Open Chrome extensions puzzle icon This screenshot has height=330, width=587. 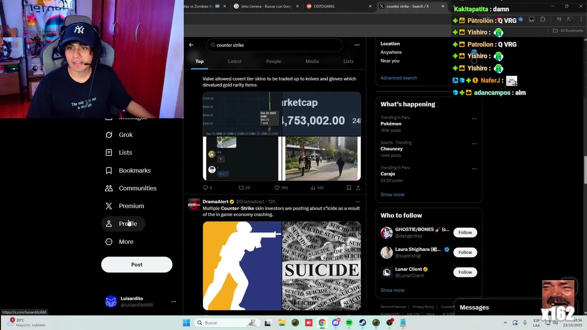coord(543,19)
